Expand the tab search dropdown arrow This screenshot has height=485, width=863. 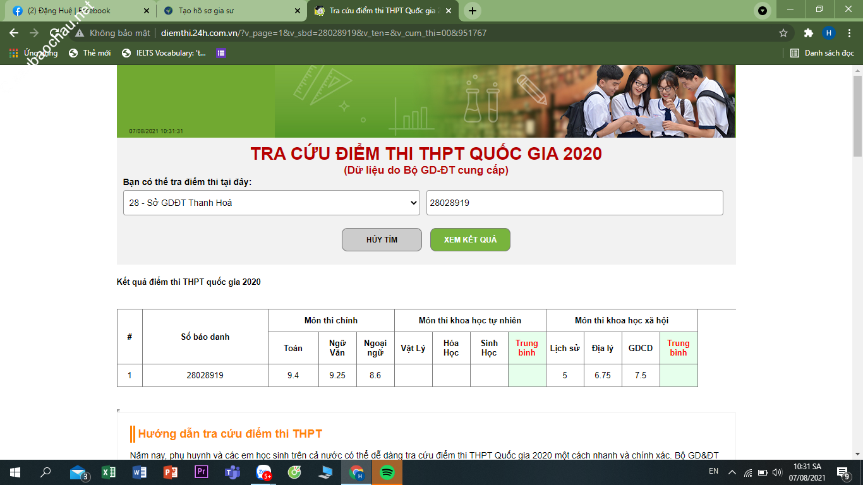point(763,11)
